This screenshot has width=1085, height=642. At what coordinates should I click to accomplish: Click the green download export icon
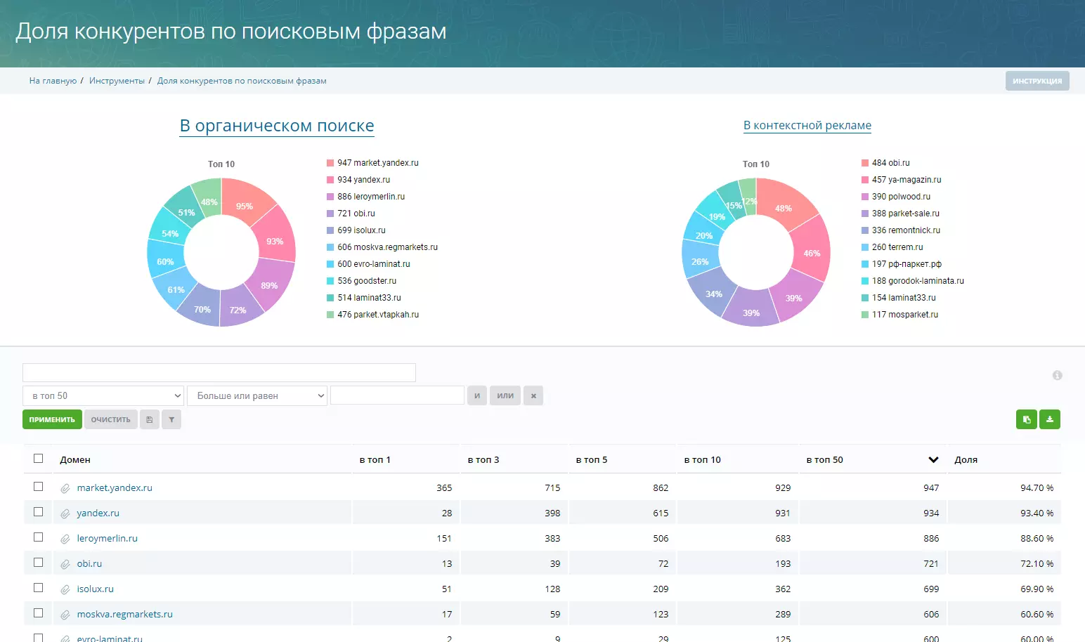click(1050, 419)
